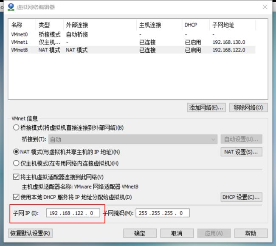Toggle 将主机虚拟适配器连接到此网络 checkbox

[x=16, y=177]
